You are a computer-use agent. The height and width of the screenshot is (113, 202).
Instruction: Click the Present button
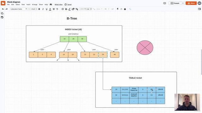175,3
